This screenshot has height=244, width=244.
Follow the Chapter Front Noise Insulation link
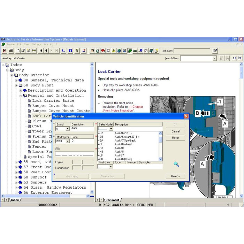[123, 109]
